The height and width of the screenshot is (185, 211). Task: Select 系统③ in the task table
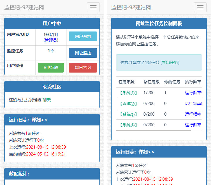[x=128, y=114]
